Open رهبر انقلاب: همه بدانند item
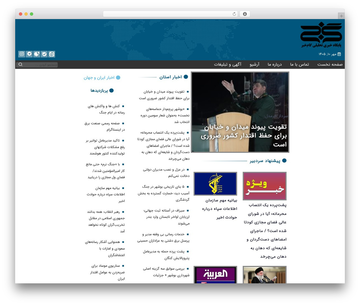This screenshot has width=360, height=305. 106,221
